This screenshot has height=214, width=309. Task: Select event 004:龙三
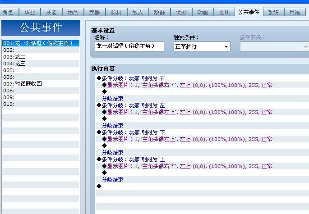pos(41,64)
